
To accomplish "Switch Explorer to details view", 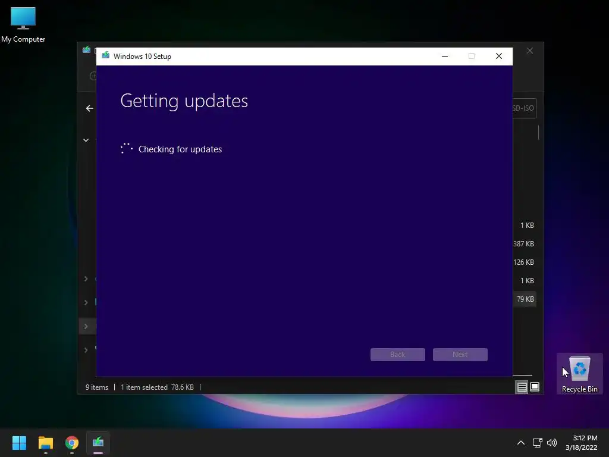I will pos(522,387).
